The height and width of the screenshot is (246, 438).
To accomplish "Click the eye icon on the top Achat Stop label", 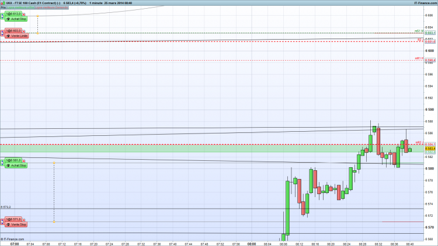I will (x=8, y=19).
